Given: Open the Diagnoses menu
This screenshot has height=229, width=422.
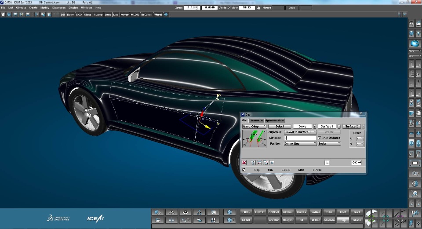Looking at the screenshot, I should click(59, 7).
